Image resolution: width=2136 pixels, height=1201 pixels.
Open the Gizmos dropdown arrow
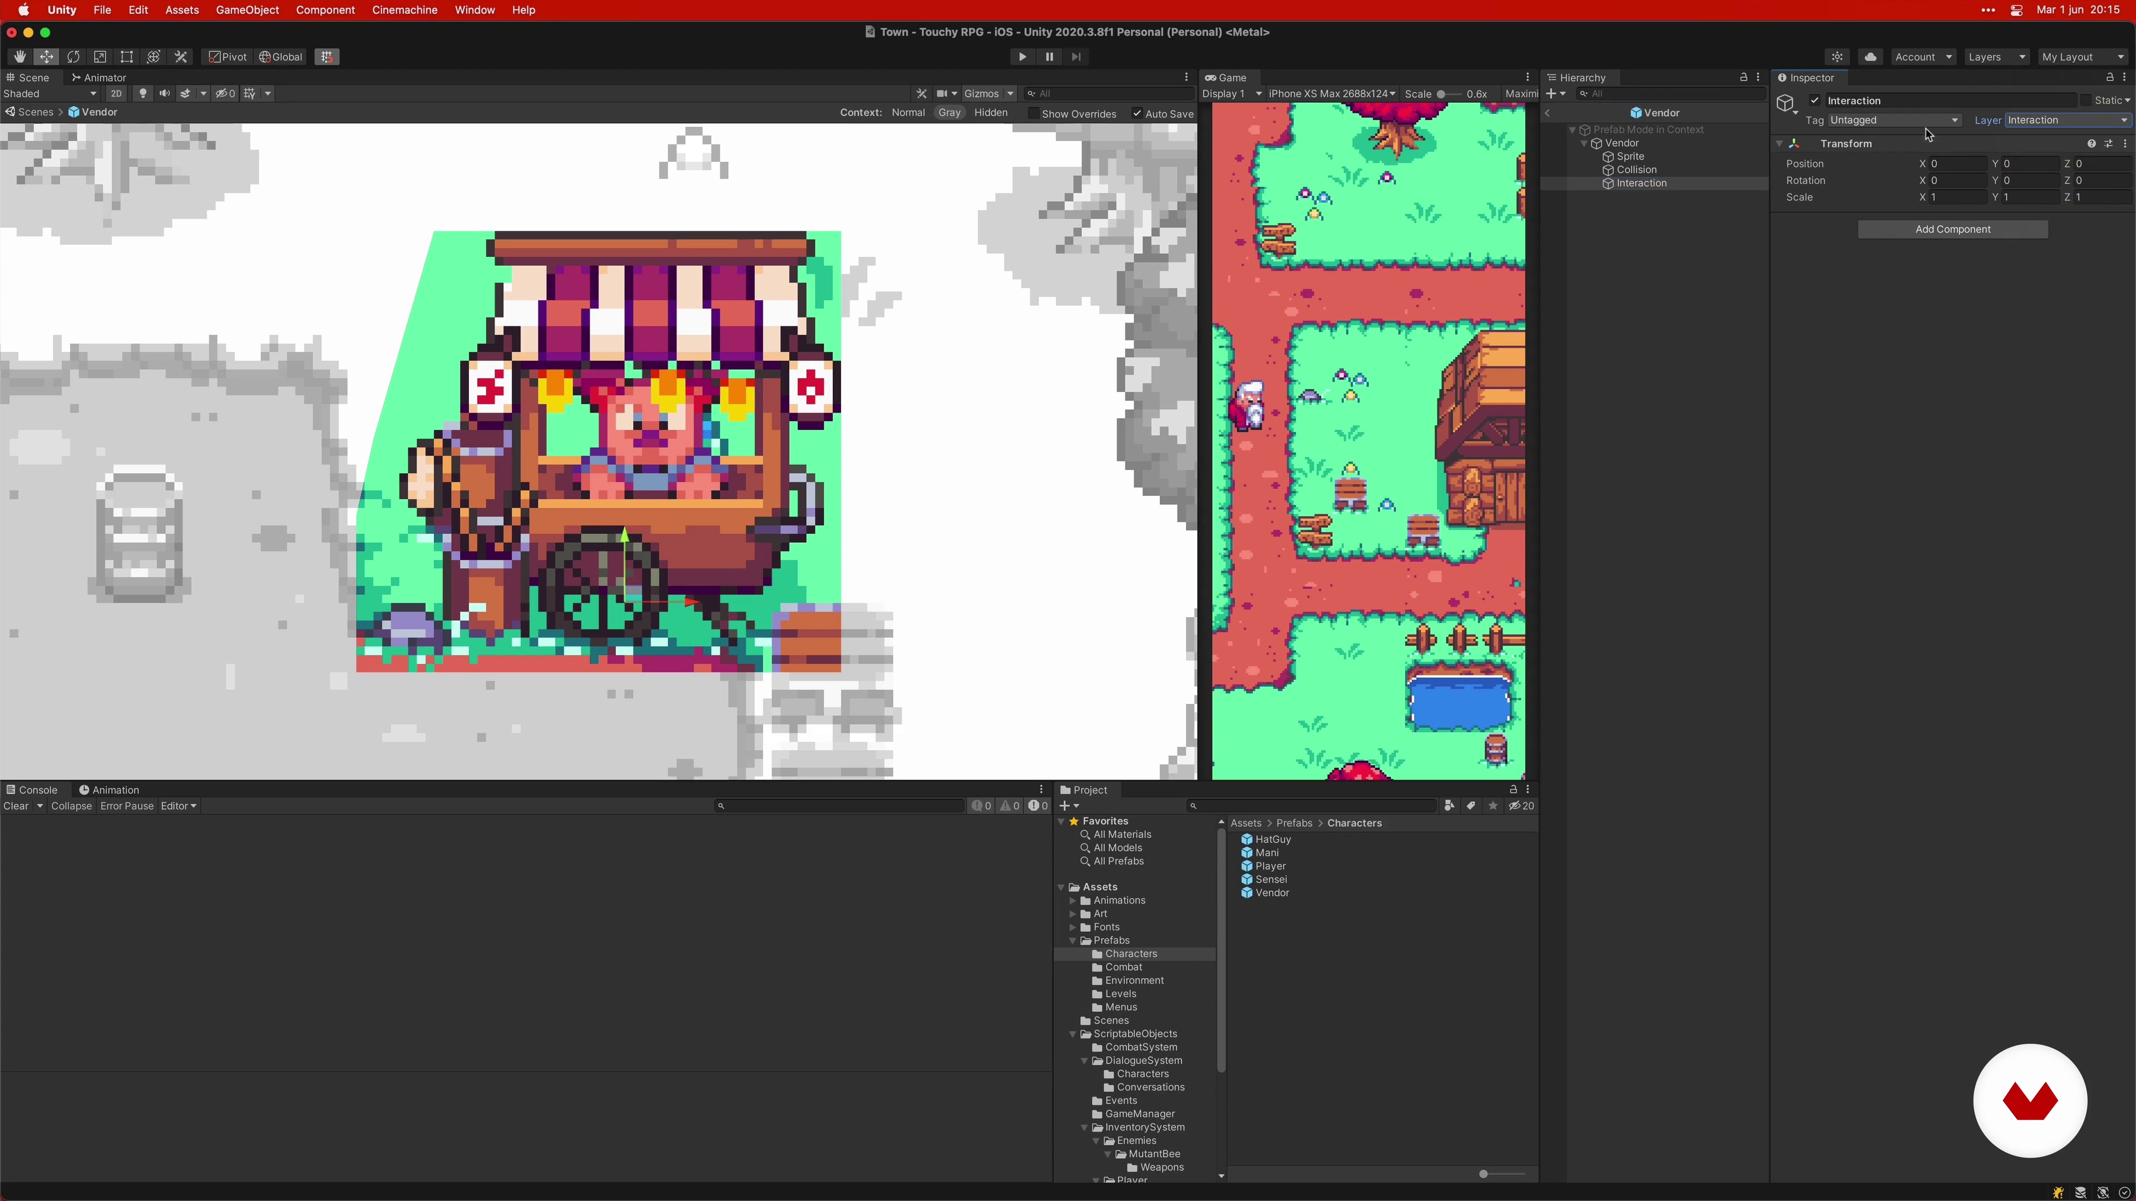click(x=1011, y=93)
